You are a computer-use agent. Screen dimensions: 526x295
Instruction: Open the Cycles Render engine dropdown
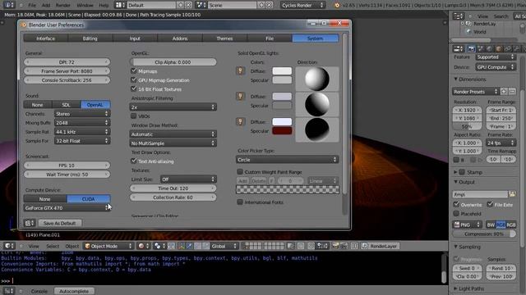pyautogui.click(x=302, y=5)
